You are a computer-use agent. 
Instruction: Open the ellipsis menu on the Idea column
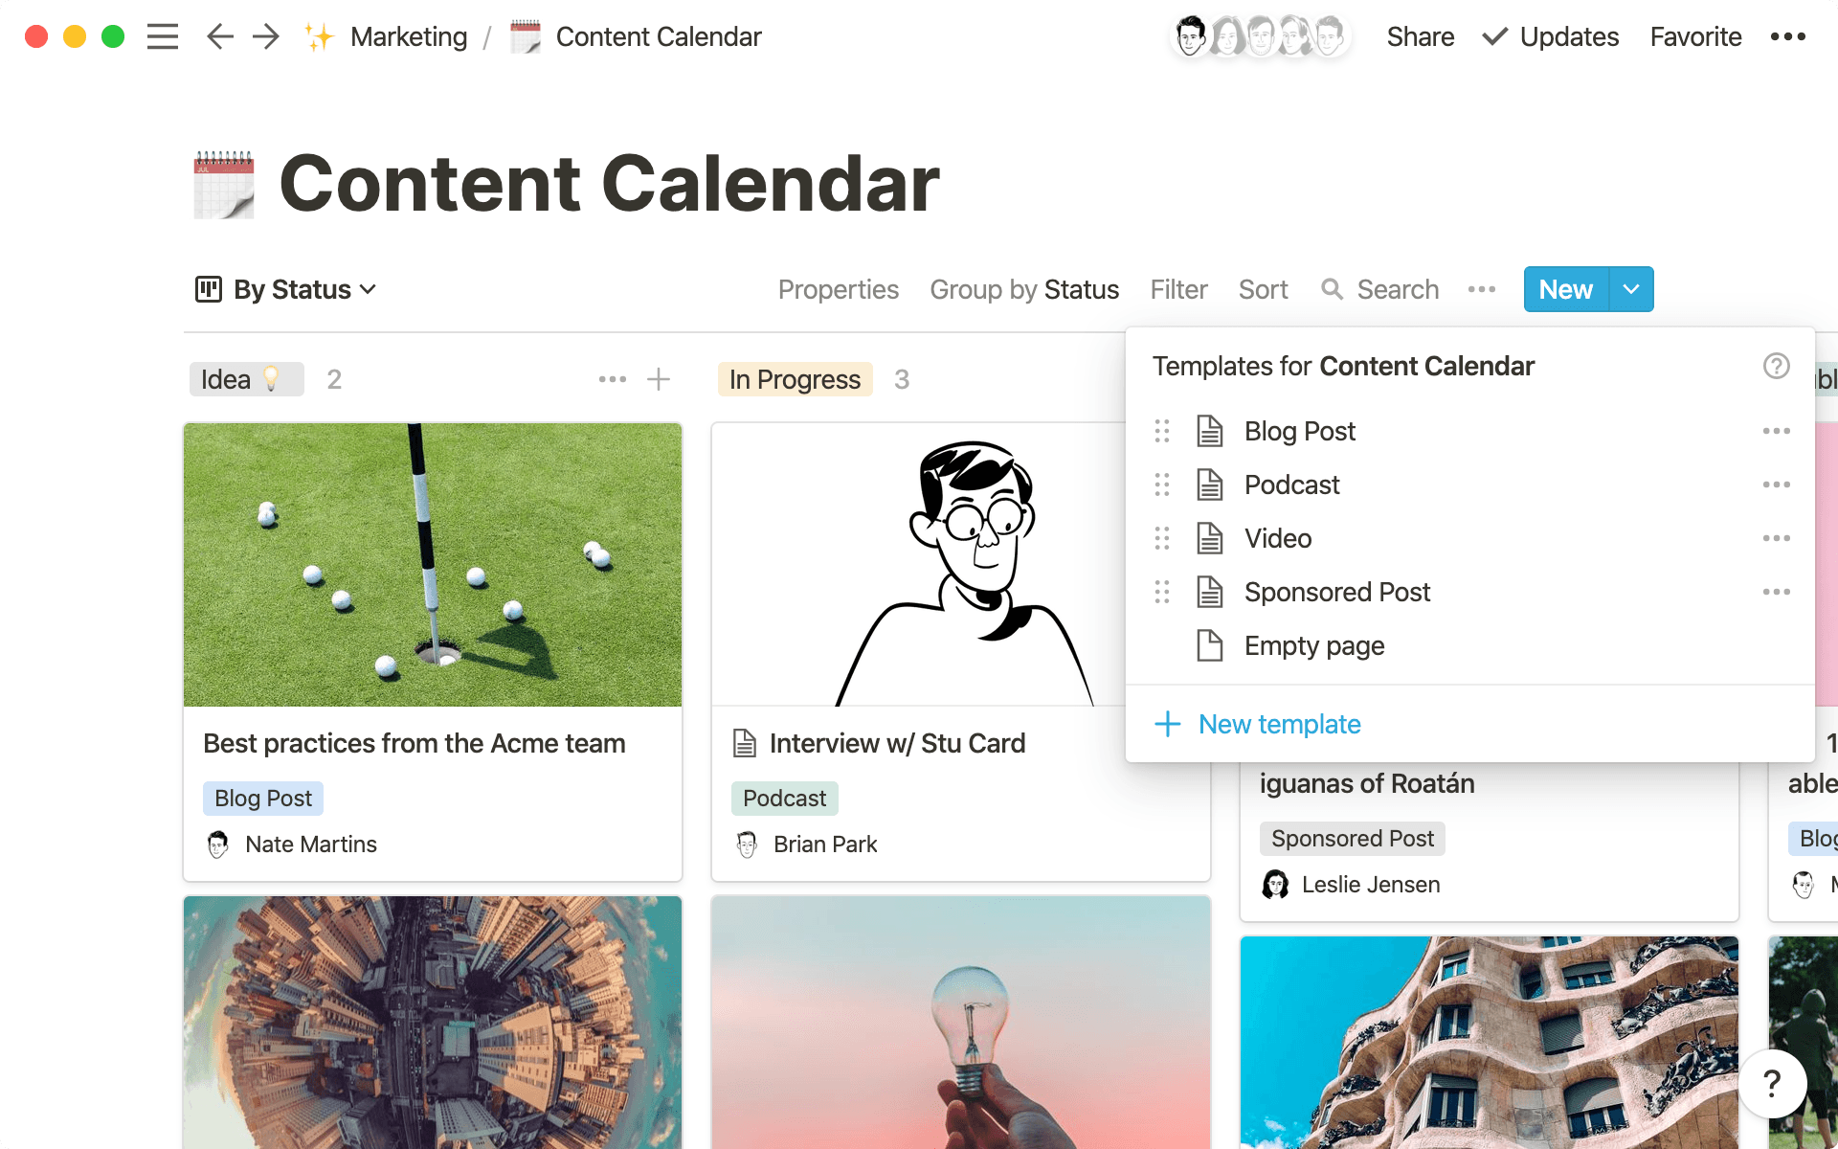[612, 379]
